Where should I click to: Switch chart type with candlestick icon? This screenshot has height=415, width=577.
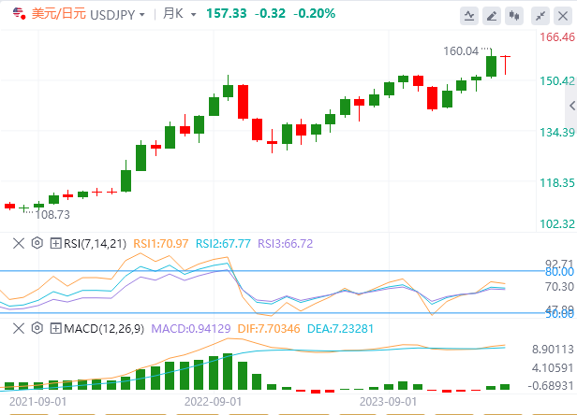point(514,16)
